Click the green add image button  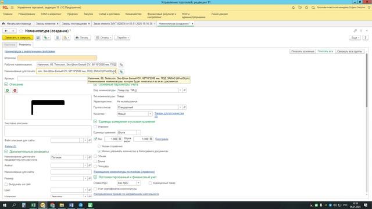(8, 91)
